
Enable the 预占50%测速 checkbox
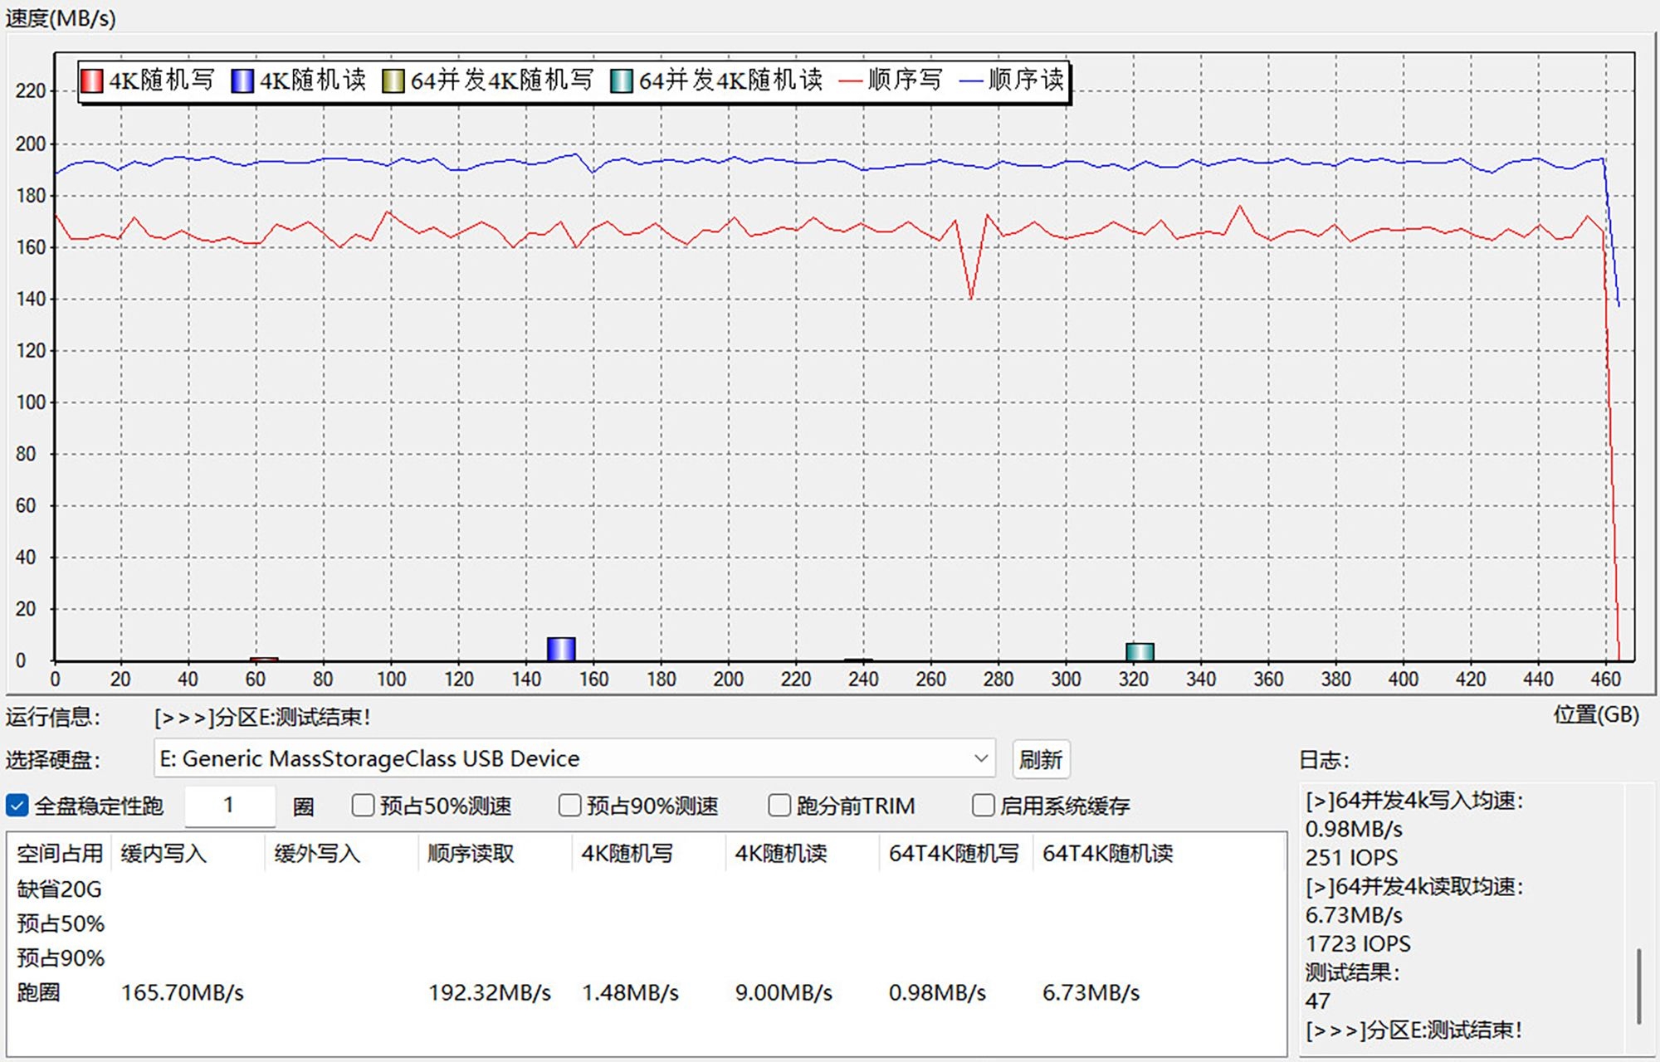(363, 806)
